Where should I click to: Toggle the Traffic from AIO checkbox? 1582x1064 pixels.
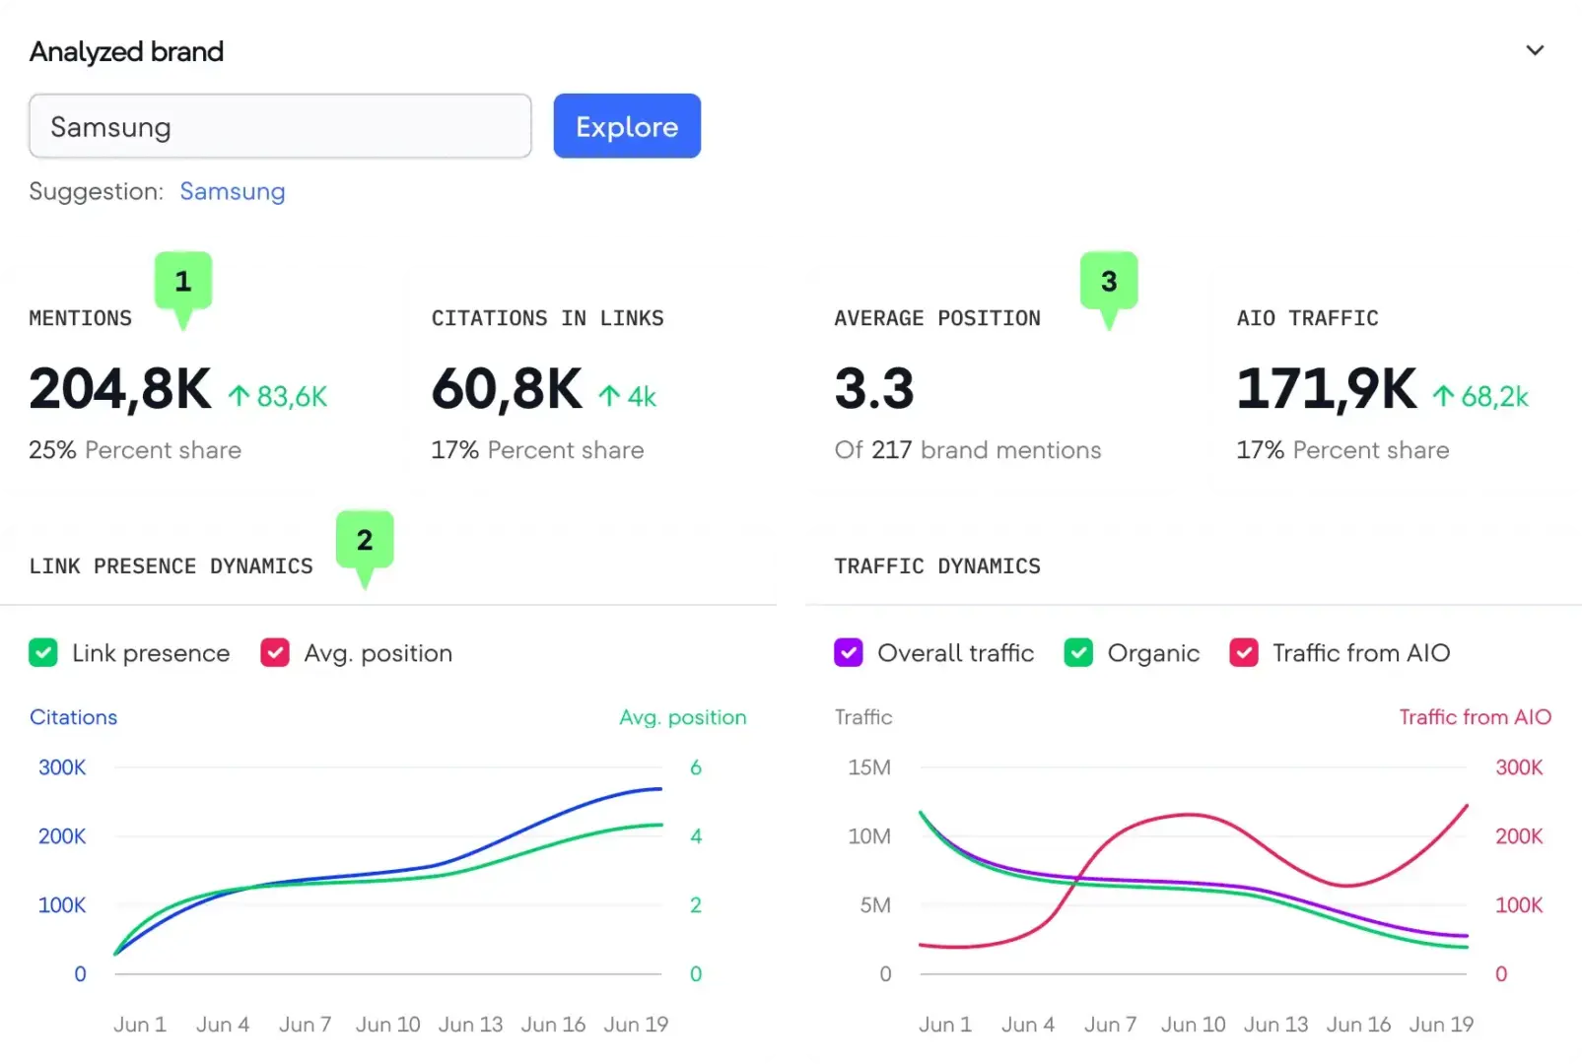tap(1244, 652)
